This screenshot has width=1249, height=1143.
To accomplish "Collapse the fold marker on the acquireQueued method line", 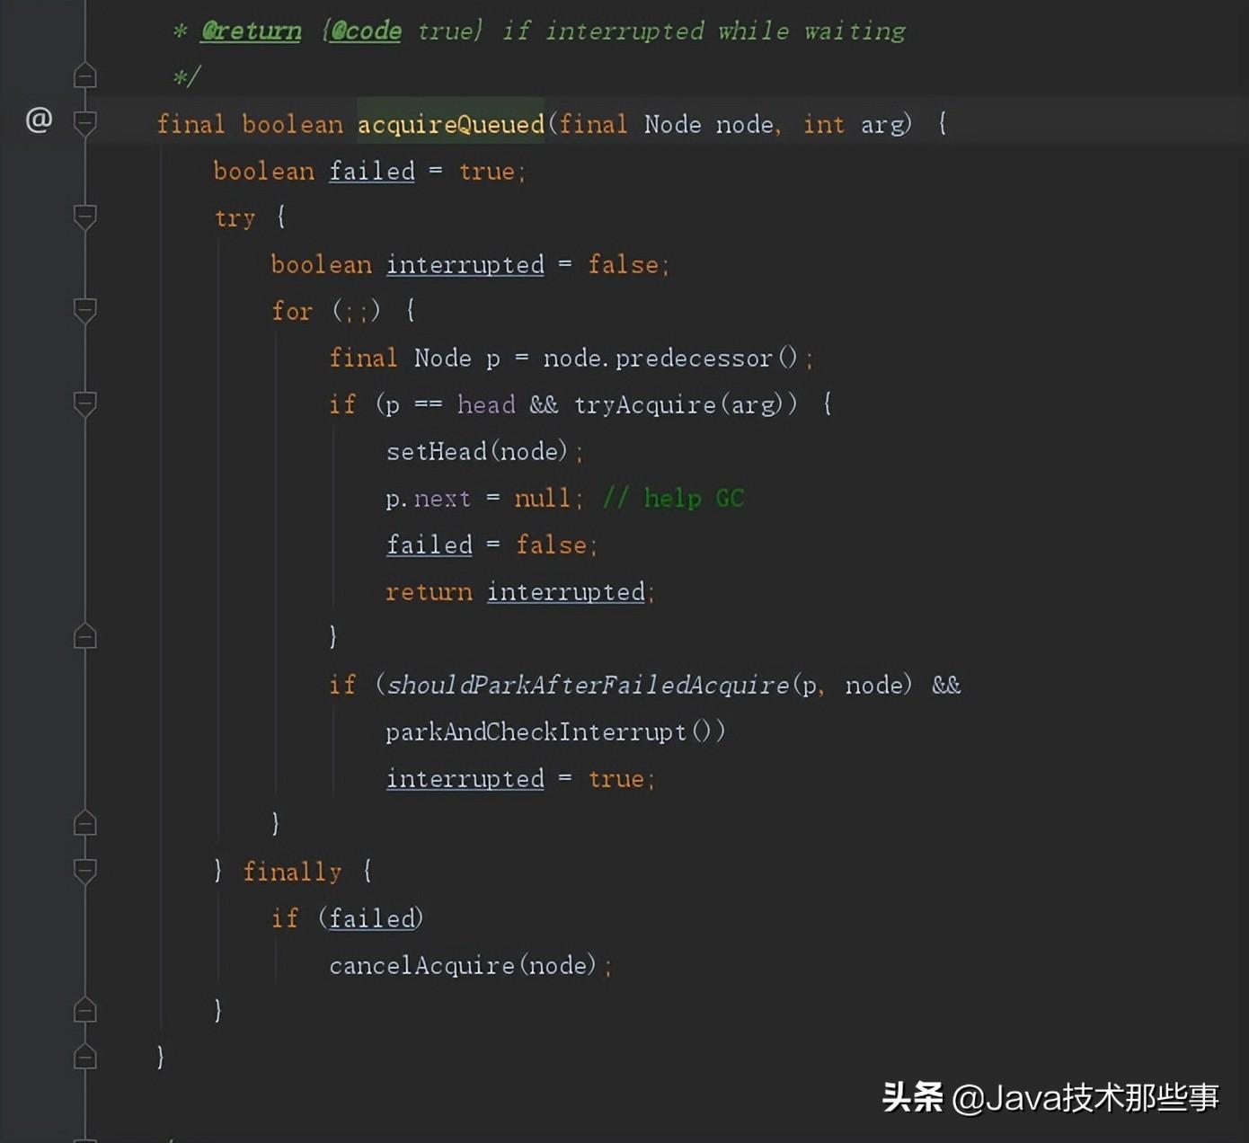I will click(x=85, y=122).
